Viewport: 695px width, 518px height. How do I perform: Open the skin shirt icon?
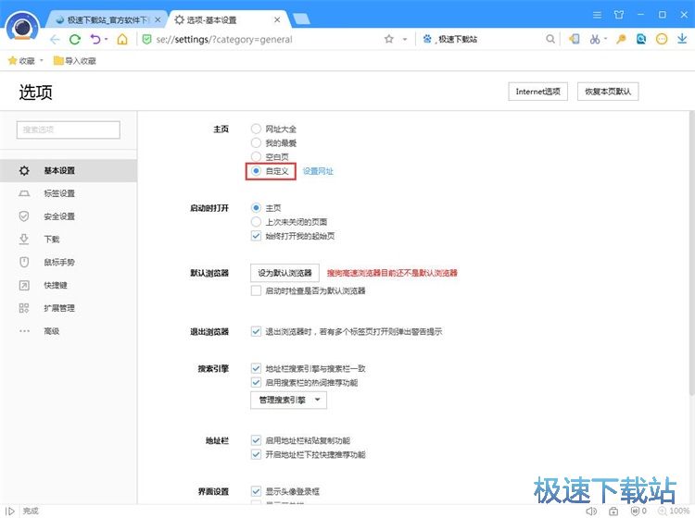point(619,15)
